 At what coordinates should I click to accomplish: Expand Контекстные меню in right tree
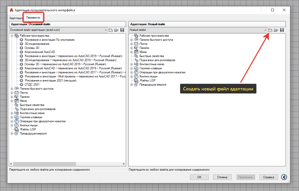[131, 64]
